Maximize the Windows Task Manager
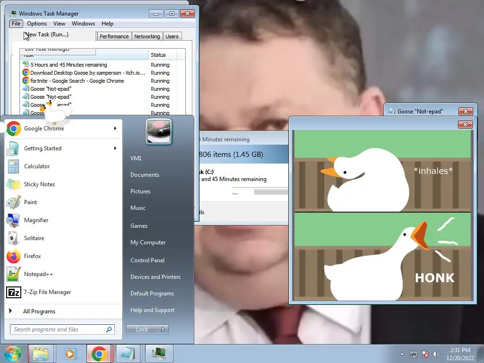 [172, 14]
